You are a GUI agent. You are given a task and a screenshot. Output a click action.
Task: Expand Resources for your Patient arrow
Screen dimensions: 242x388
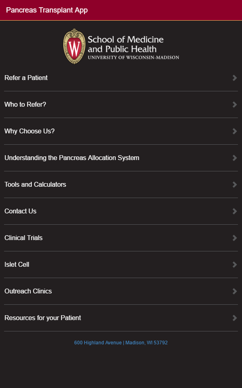pyautogui.click(x=235, y=318)
